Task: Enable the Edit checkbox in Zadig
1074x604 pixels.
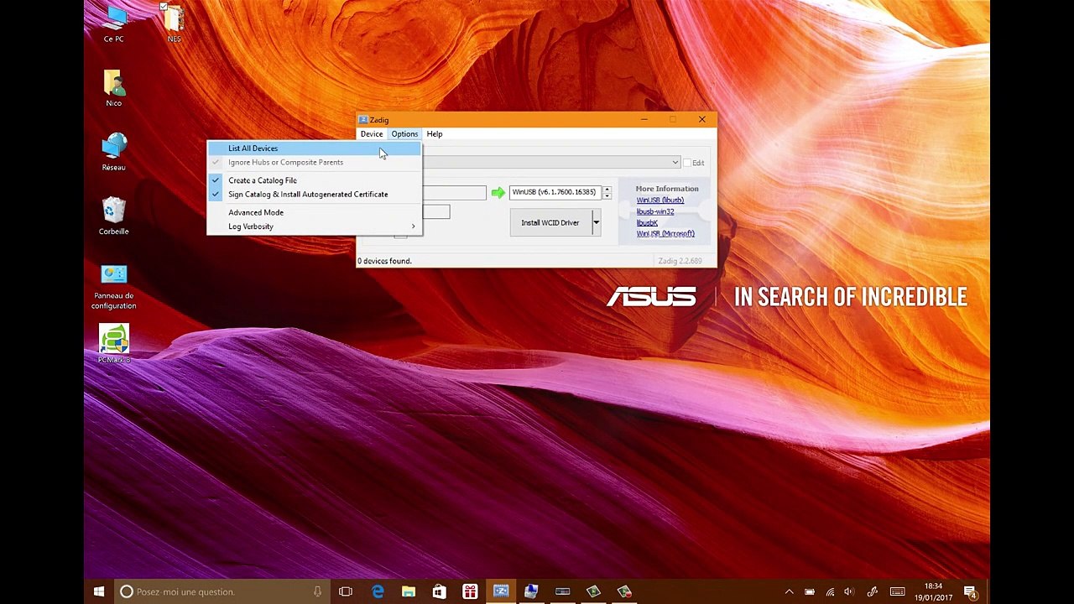Action: coord(687,163)
